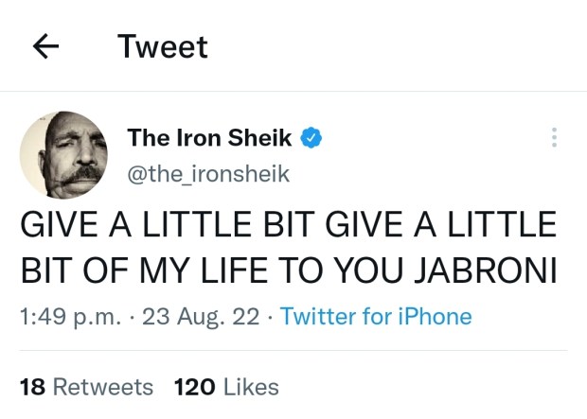The image size is (587, 419).
Task: Open the @the_ironsheik handle
Action: coord(208,173)
